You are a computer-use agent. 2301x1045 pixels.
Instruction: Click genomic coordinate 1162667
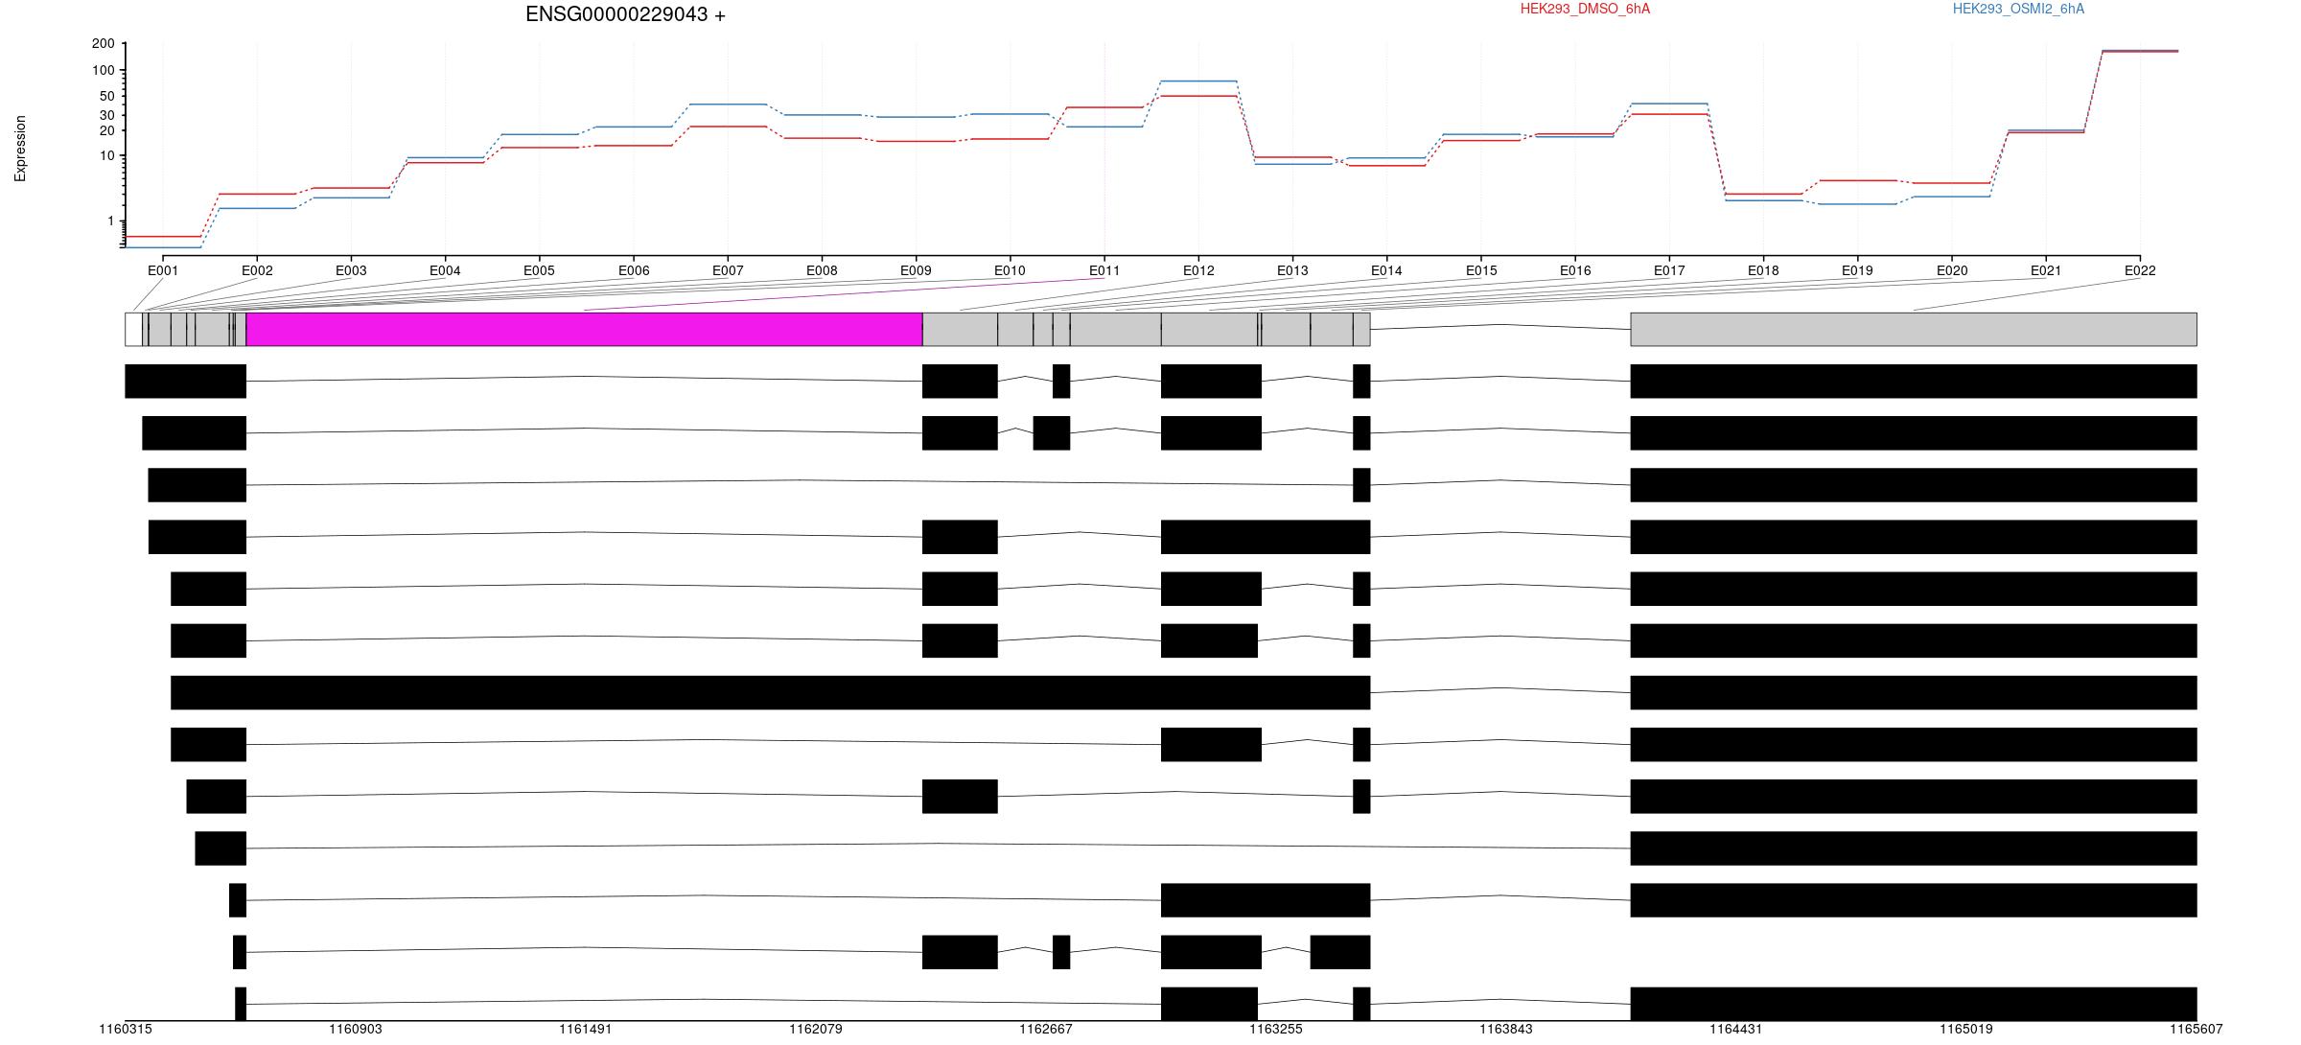pyautogui.click(x=1046, y=1030)
